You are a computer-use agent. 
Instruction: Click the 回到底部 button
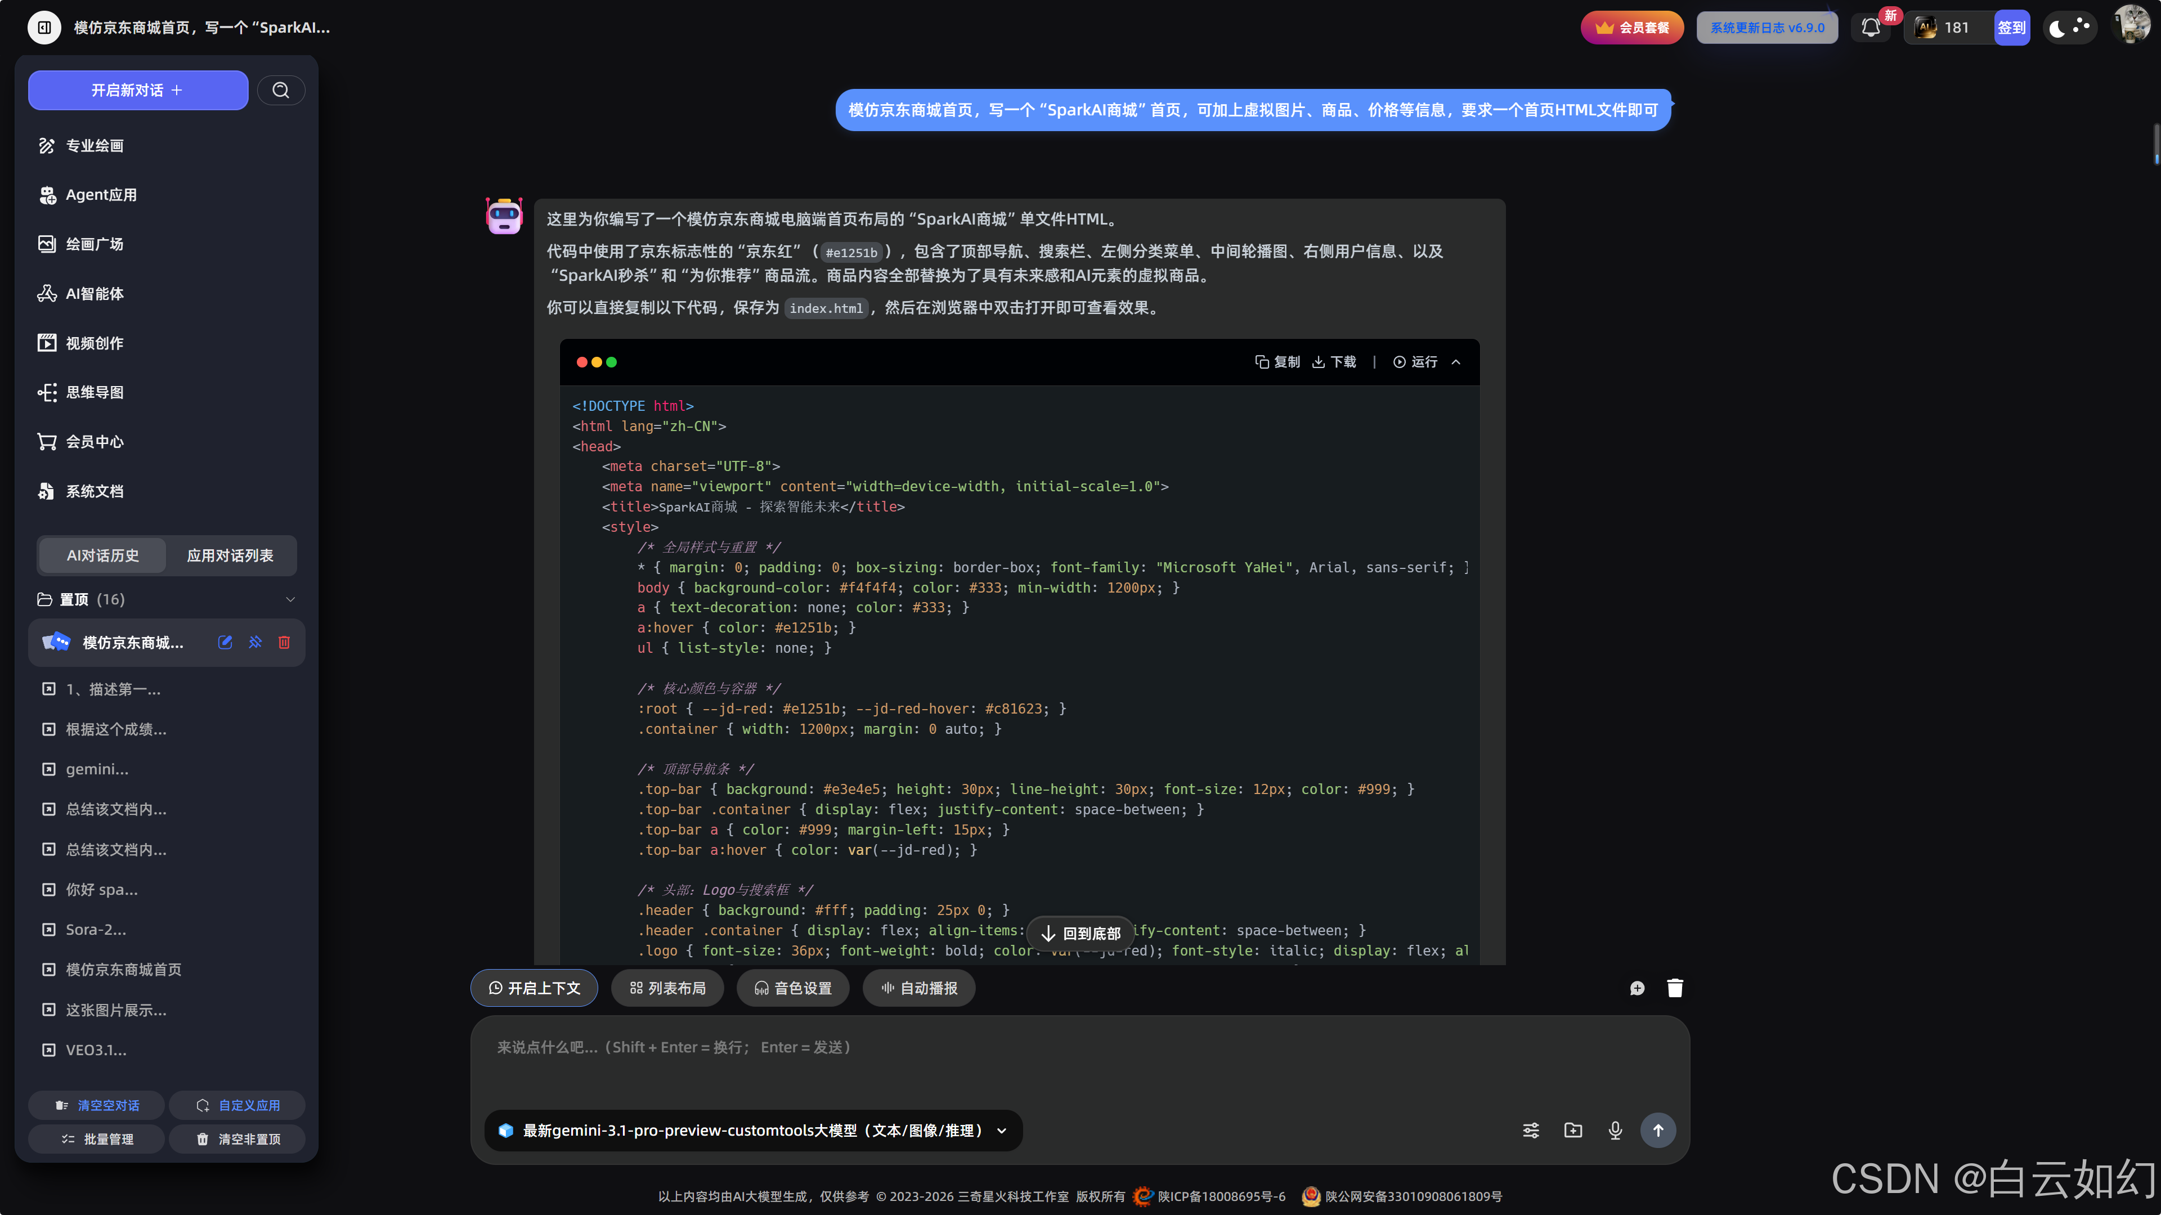1080,933
